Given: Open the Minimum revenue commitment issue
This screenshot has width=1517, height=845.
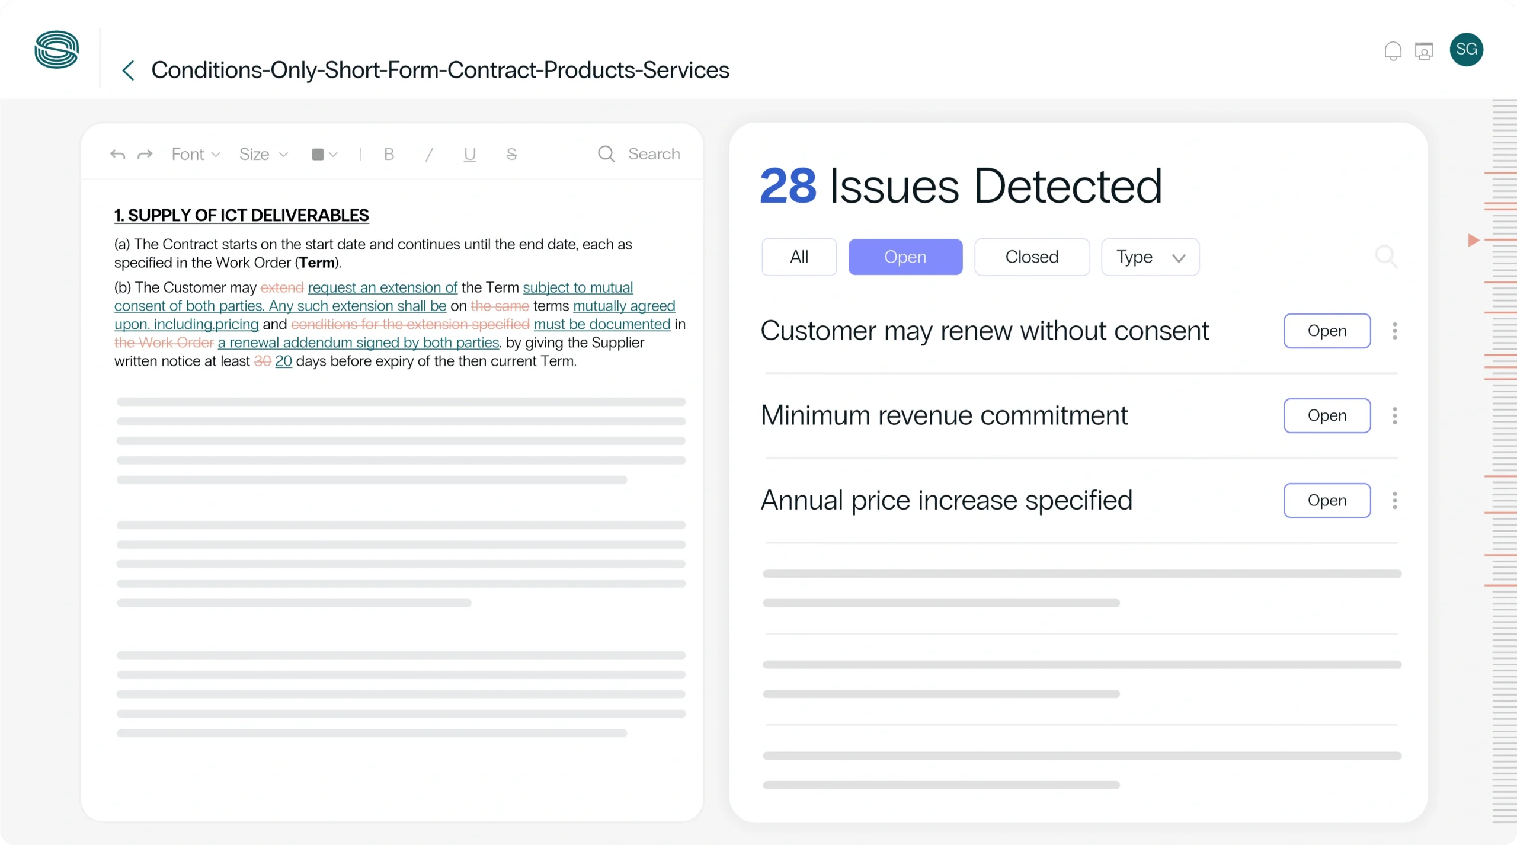Looking at the screenshot, I should [x=1327, y=415].
